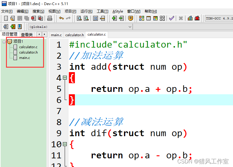Image resolution: width=233 pixels, height=167 pixels.
Task: Click the left arrow of the side panel tabs
Action: [x=39, y=34]
